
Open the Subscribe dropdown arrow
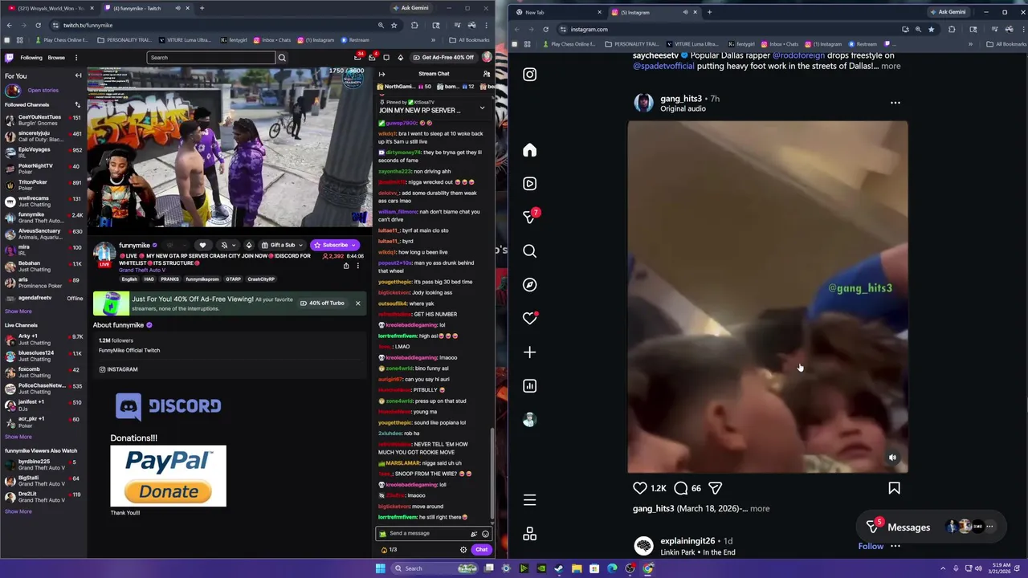tap(353, 246)
